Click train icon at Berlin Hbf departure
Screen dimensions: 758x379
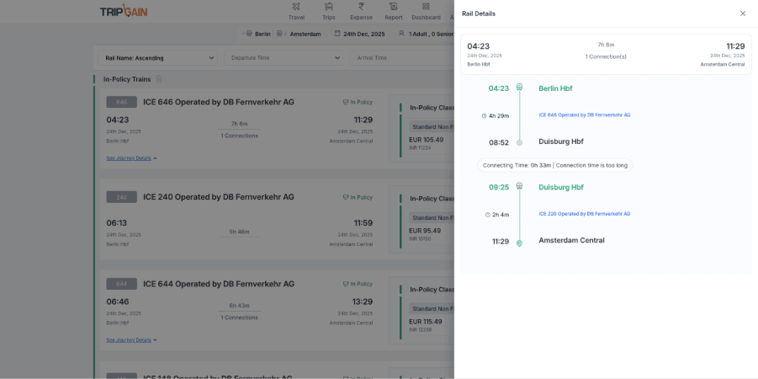[519, 88]
